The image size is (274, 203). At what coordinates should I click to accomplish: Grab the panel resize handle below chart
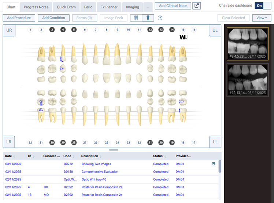click(x=114, y=150)
